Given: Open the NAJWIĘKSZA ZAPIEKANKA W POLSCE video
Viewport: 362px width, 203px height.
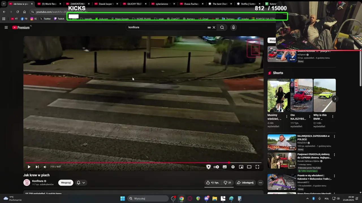Looking at the screenshot, I should click(313, 138).
